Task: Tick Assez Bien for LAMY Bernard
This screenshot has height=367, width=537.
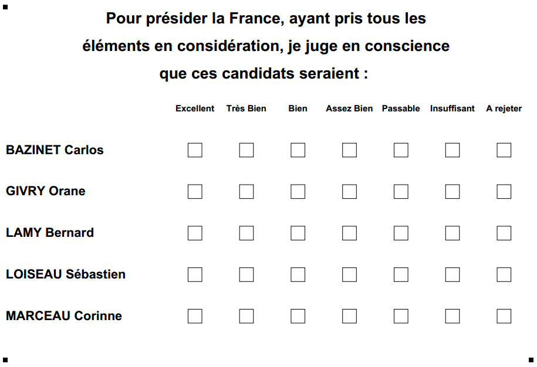Action: coord(349,233)
